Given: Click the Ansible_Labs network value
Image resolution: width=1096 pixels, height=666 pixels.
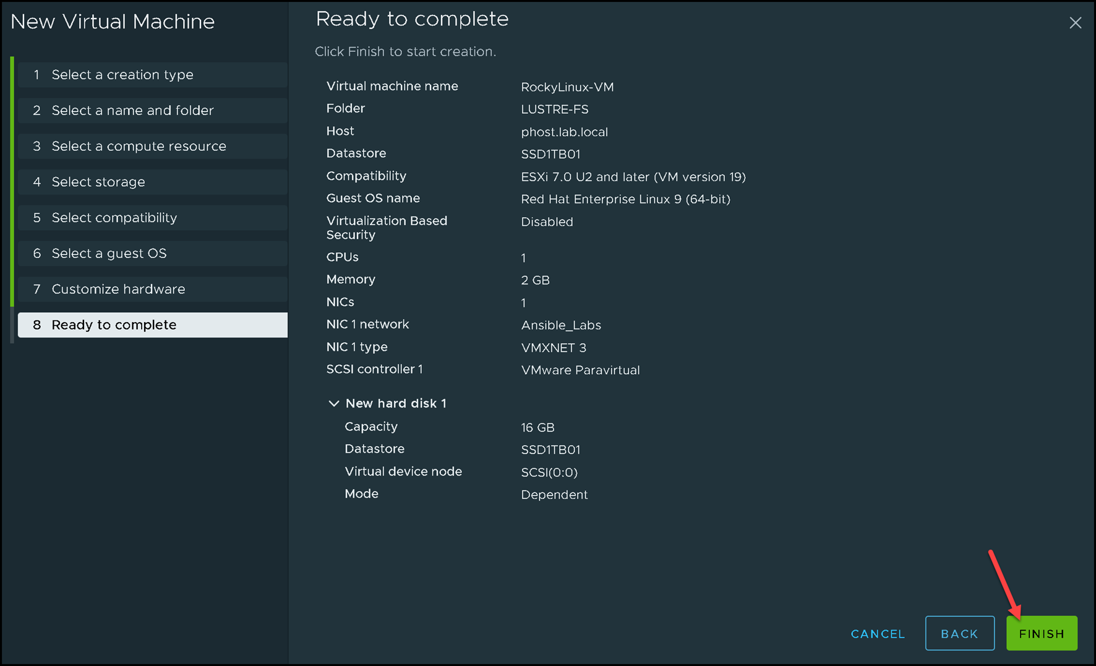Looking at the screenshot, I should (x=560, y=325).
